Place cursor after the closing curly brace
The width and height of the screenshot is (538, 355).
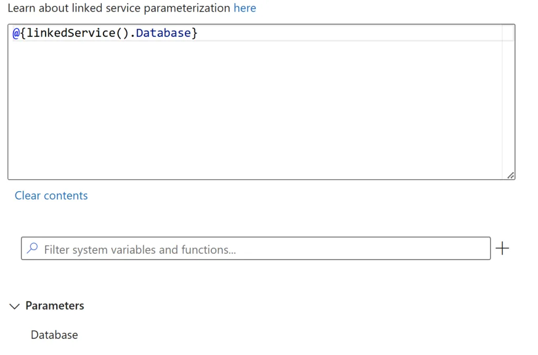pyautogui.click(x=199, y=33)
